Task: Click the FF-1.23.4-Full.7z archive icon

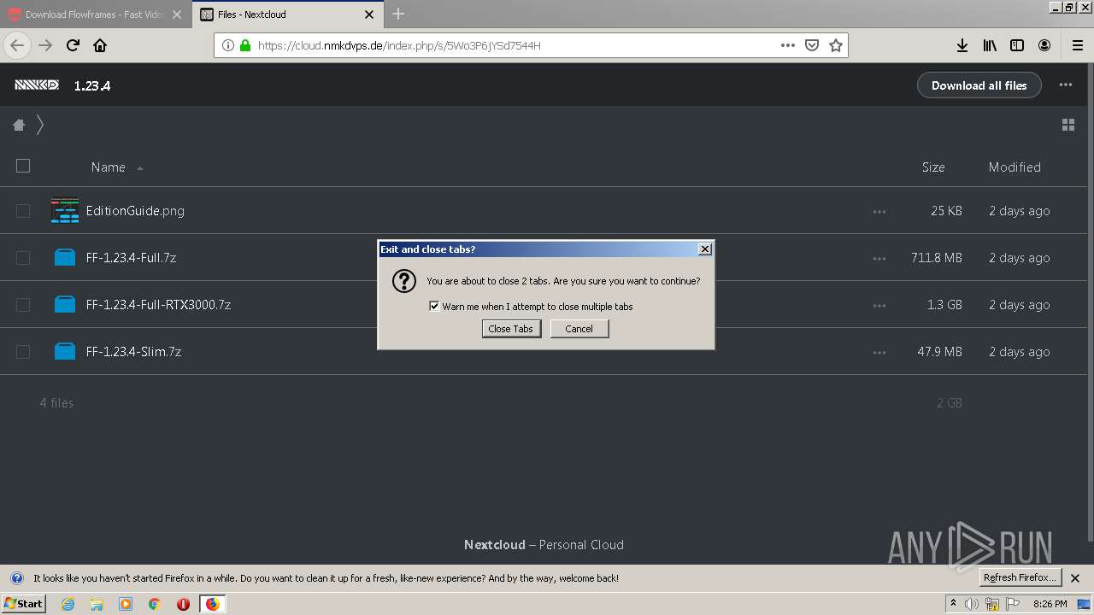Action: (x=65, y=257)
